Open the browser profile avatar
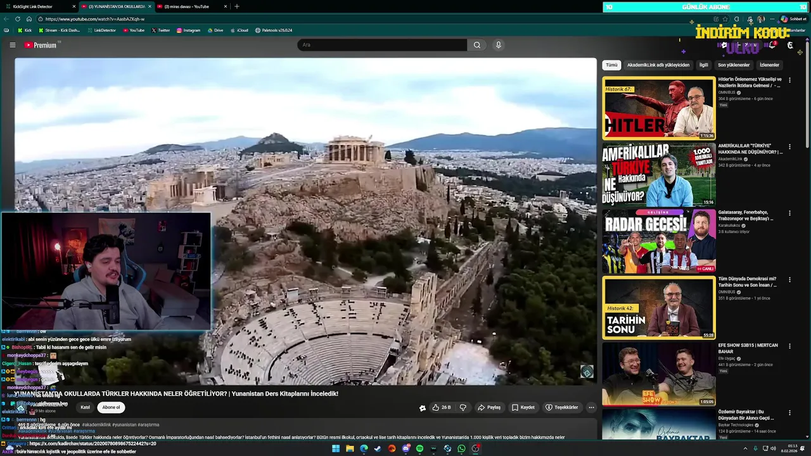Image resolution: width=811 pixels, height=456 pixels. (761, 19)
